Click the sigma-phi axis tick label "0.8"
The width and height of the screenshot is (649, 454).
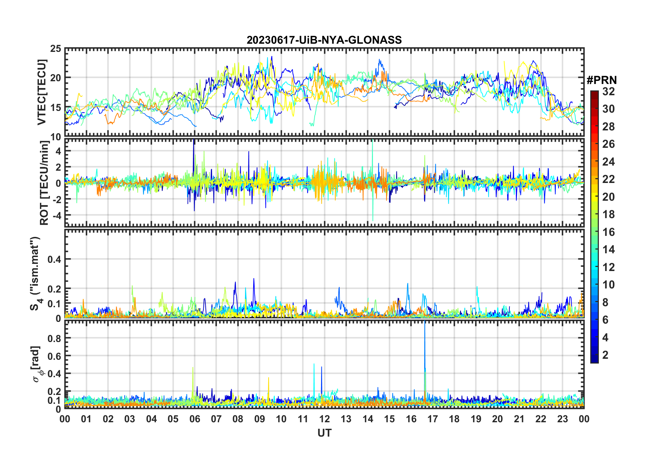click(x=54, y=338)
